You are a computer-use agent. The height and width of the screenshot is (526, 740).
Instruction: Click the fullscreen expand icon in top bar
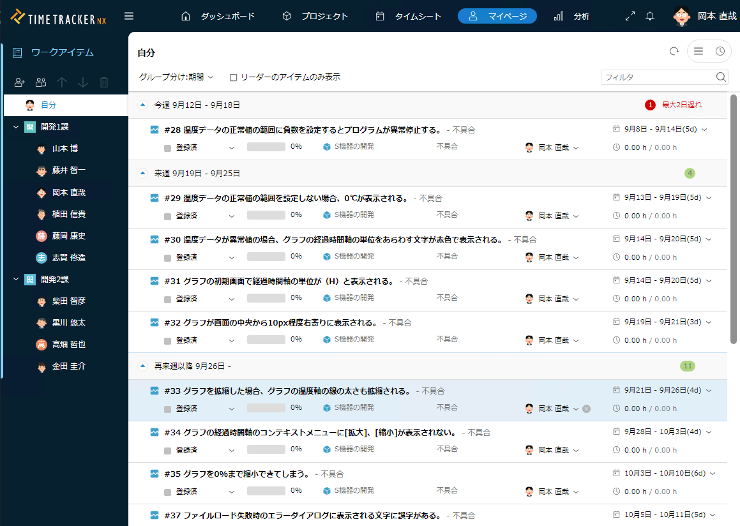tap(630, 16)
